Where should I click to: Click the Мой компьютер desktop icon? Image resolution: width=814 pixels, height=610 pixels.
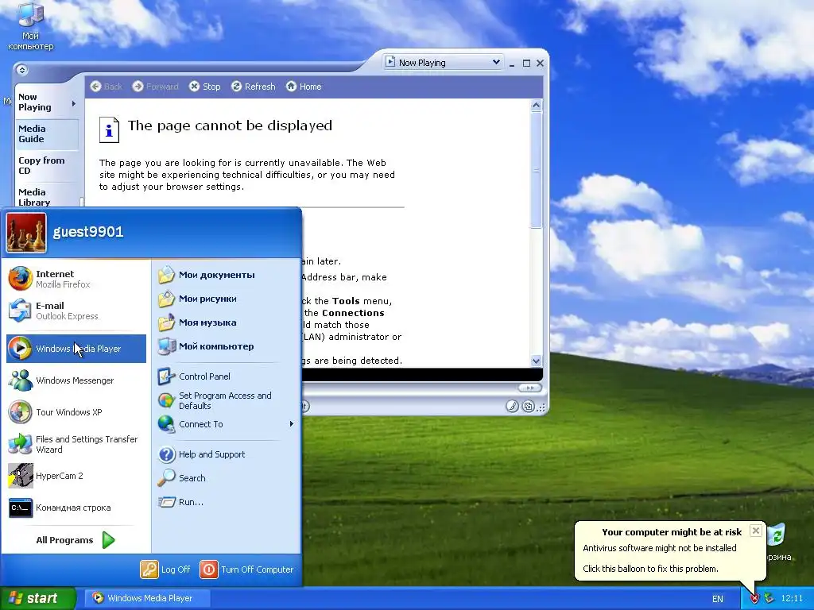pos(30,26)
